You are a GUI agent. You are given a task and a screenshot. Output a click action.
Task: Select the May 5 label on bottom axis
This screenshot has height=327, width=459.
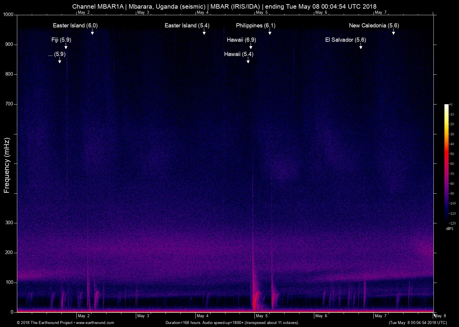262,316
